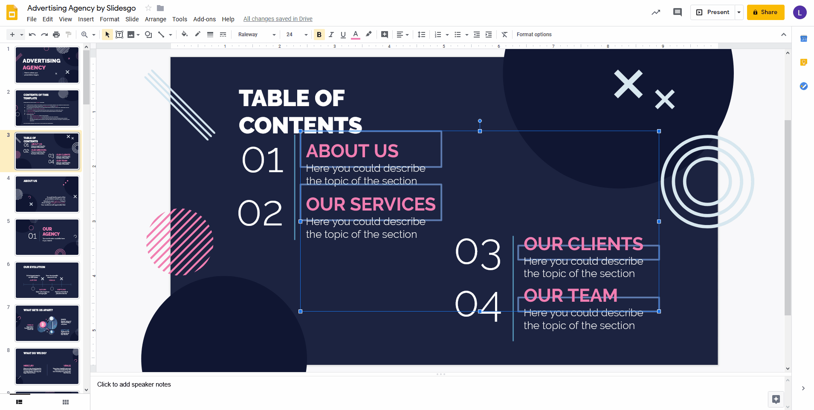Click the New slide plus button

(x=12, y=35)
